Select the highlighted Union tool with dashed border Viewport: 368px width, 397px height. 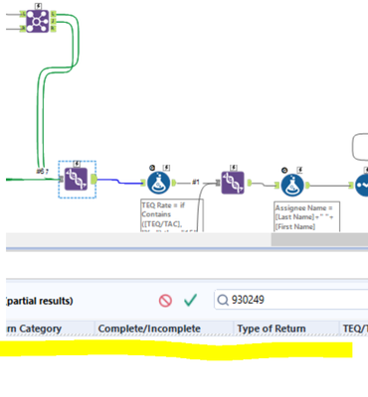pyautogui.click(x=76, y=179)
